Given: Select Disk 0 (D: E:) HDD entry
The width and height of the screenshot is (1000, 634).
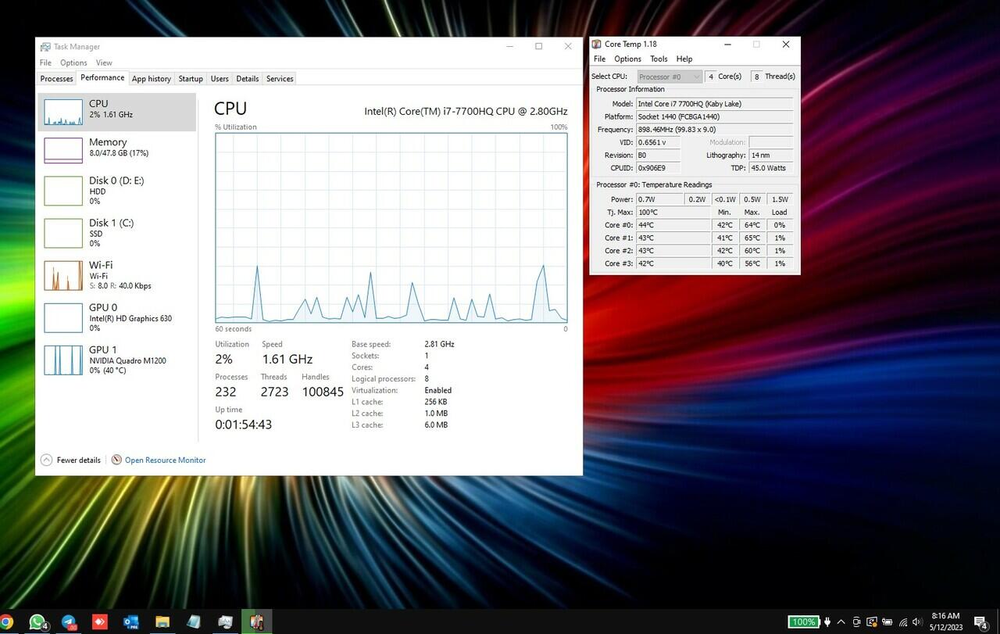Looking at the screenshot, I should tap(116, 191).
